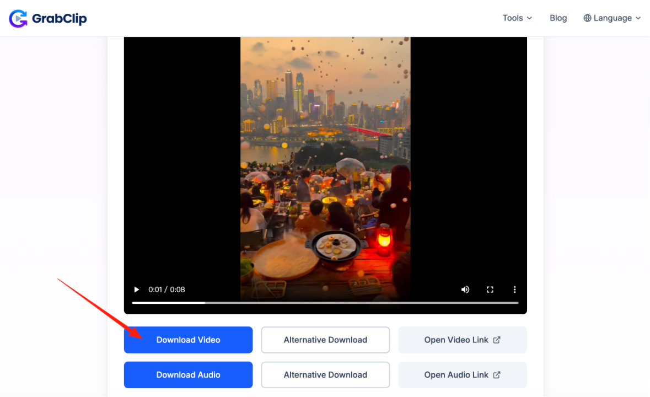The width and height of the screenshot is (650, 397).
Task: Expand the Tools dropdown menu
Action: point(517,18)
